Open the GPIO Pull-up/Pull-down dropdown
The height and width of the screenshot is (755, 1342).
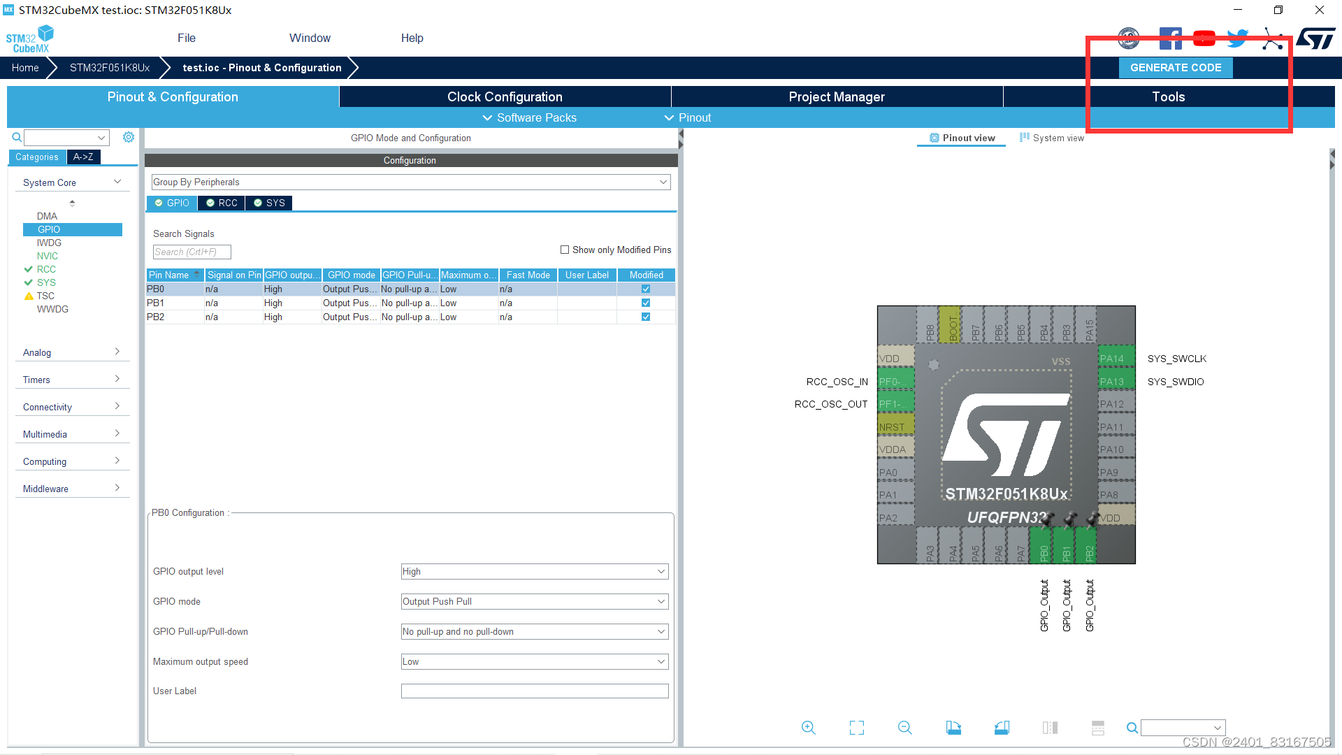(535, 631)
